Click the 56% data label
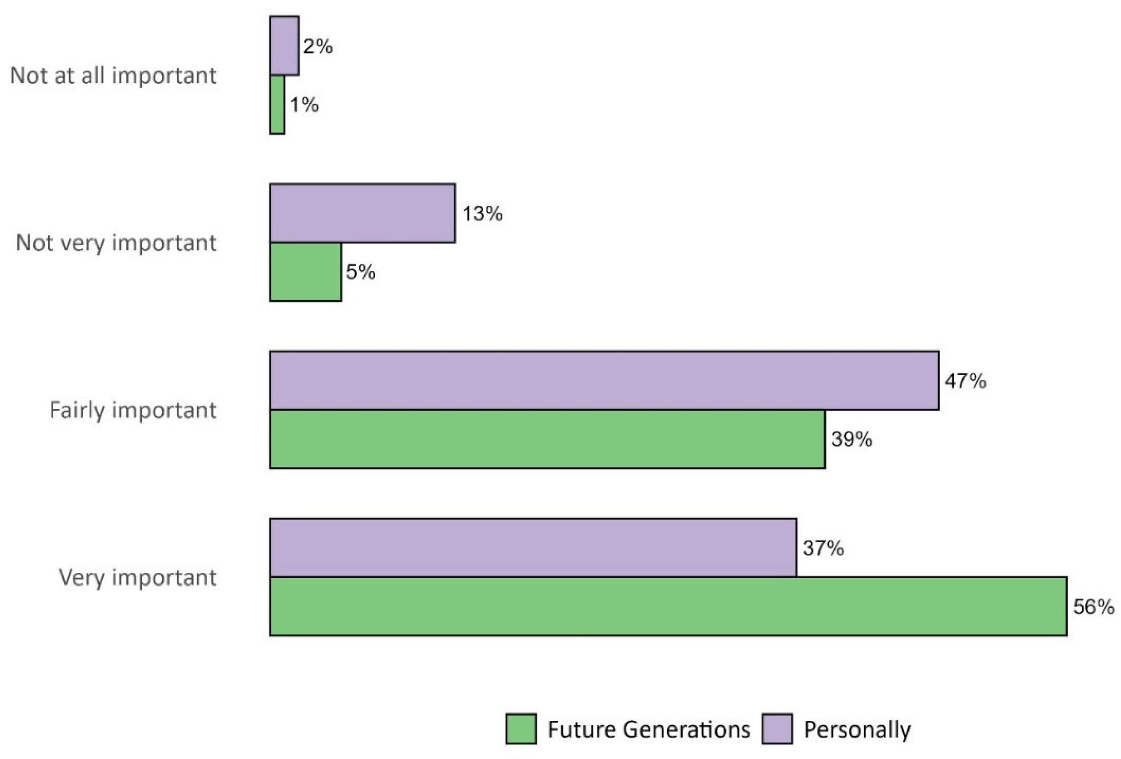 point(1093,607)
